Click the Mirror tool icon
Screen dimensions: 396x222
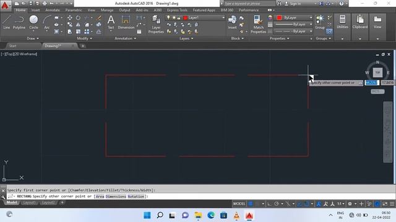(79, 25)
